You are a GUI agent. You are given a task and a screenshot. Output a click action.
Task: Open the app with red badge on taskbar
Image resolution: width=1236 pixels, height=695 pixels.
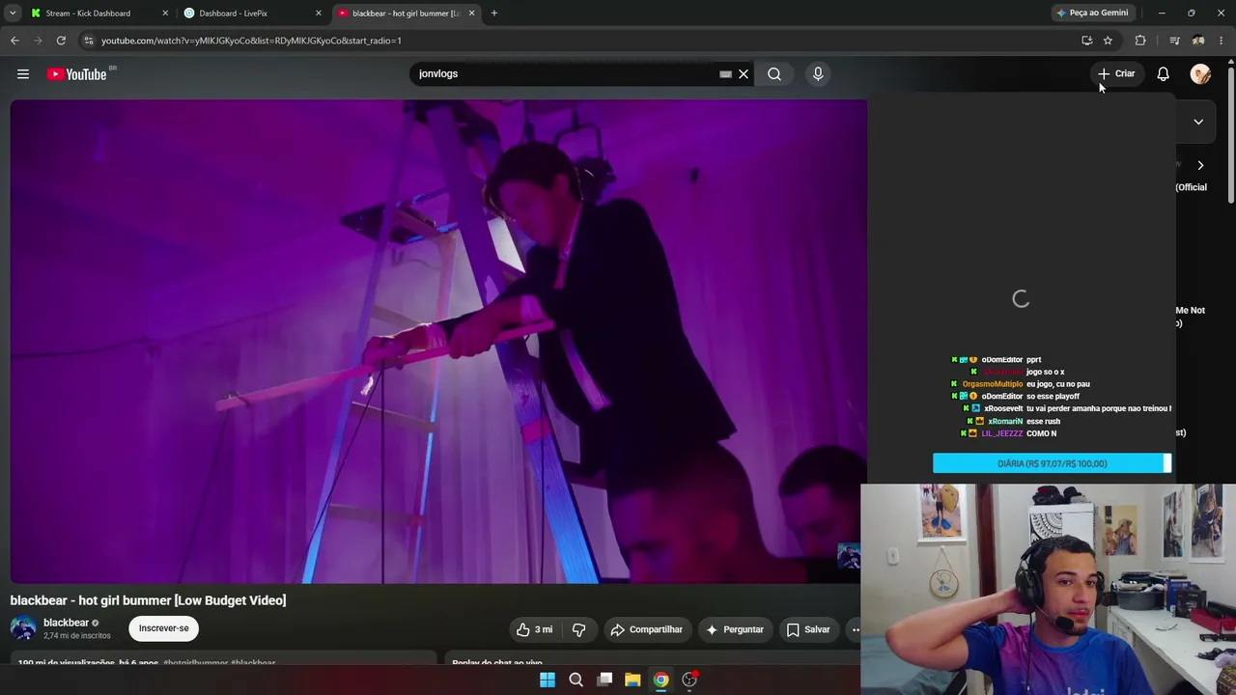(689, 680)
